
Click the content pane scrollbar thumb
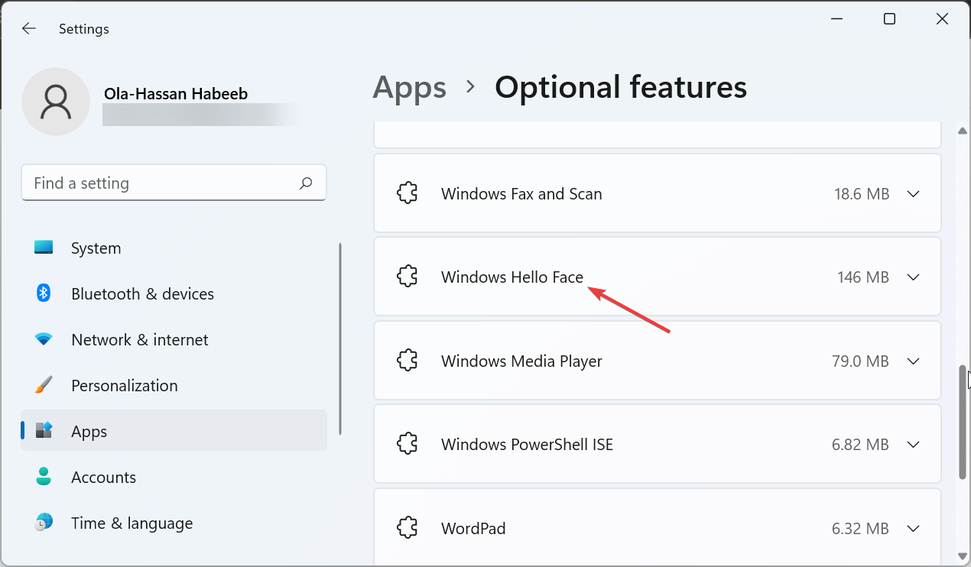[x=963, y=423]
